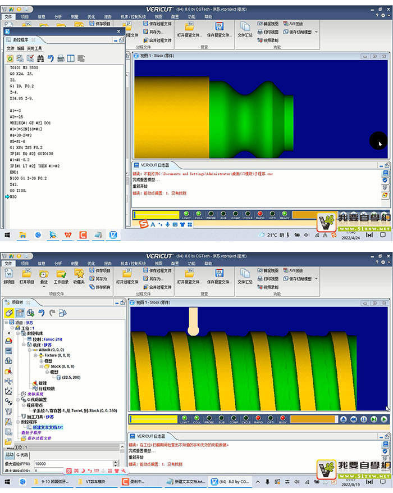Collapse G-代码偏置 tree node

(x=18, y=400)
